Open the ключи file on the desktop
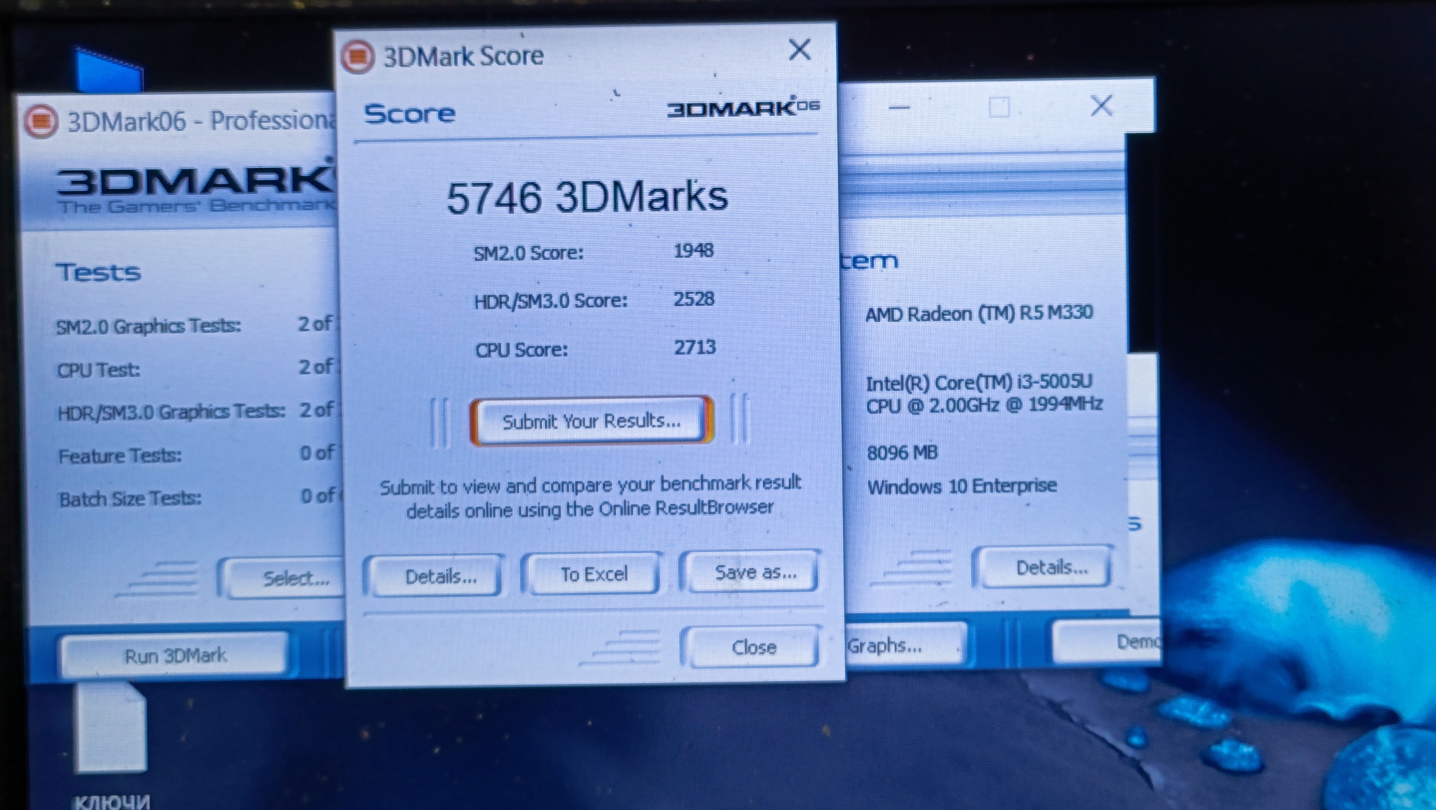1436x810 pixels. click(111, 747)
